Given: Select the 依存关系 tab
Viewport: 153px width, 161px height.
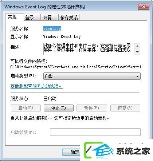Looking at the screenshot, I should [x=69, y=17].
